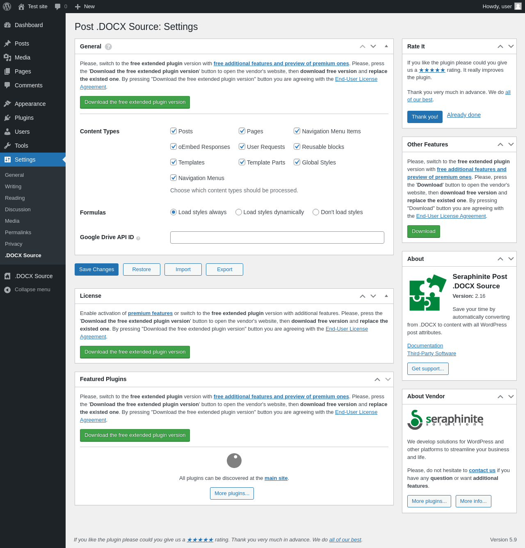The image size is (525, 548).
Task: Click the Save Changes button
Action: [96, 269]
